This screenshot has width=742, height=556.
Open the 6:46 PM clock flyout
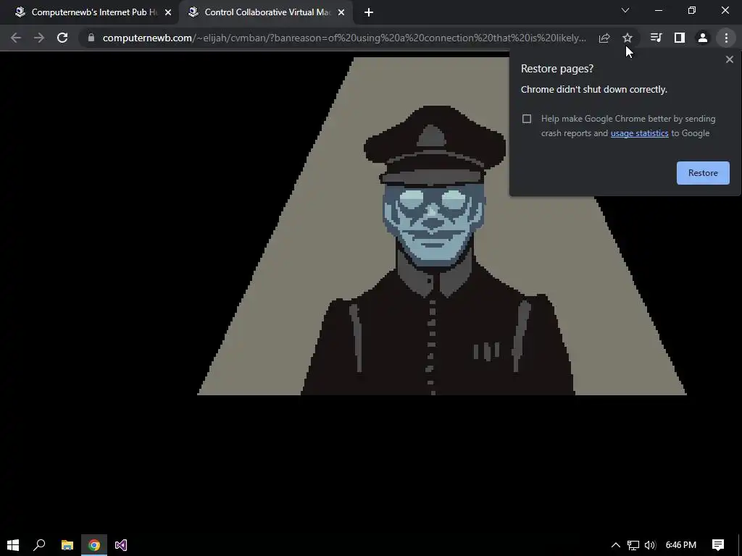680,545
